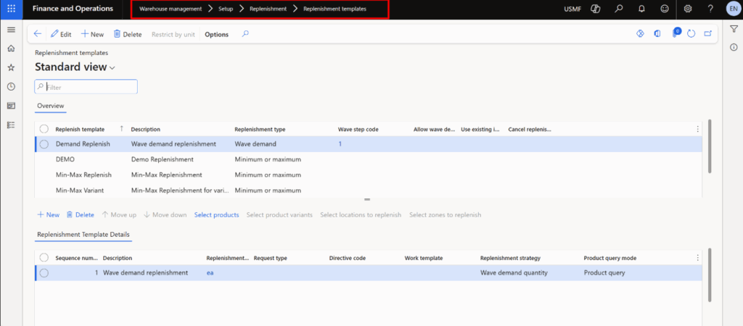743x326 pixels.
Task: Open the Settings gear icon
Action: point(689,9)
